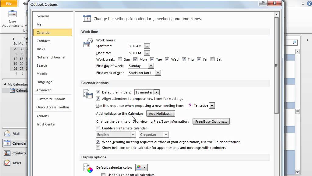Click the Tasks checkmark icon in navigation pane
The width and height of the screenshot is (312, 176).
click(7, 163)
